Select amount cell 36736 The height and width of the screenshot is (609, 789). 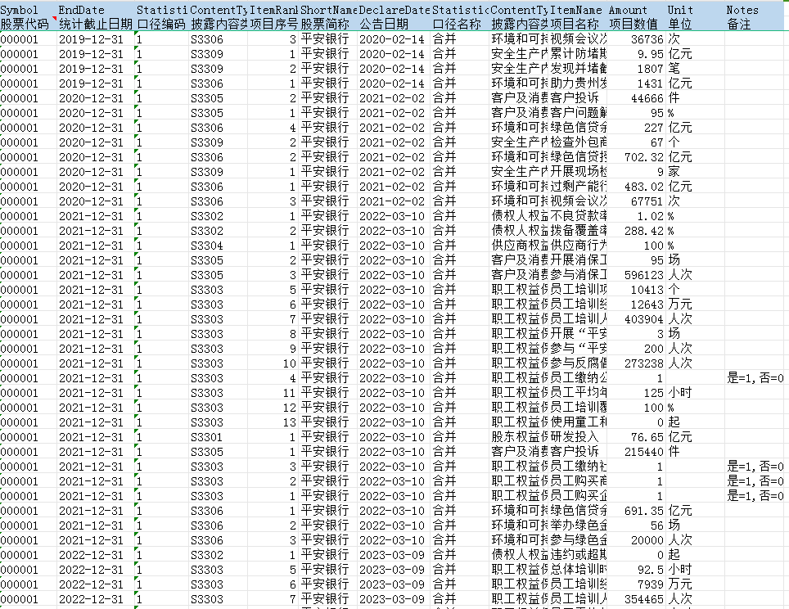(637, 39)
